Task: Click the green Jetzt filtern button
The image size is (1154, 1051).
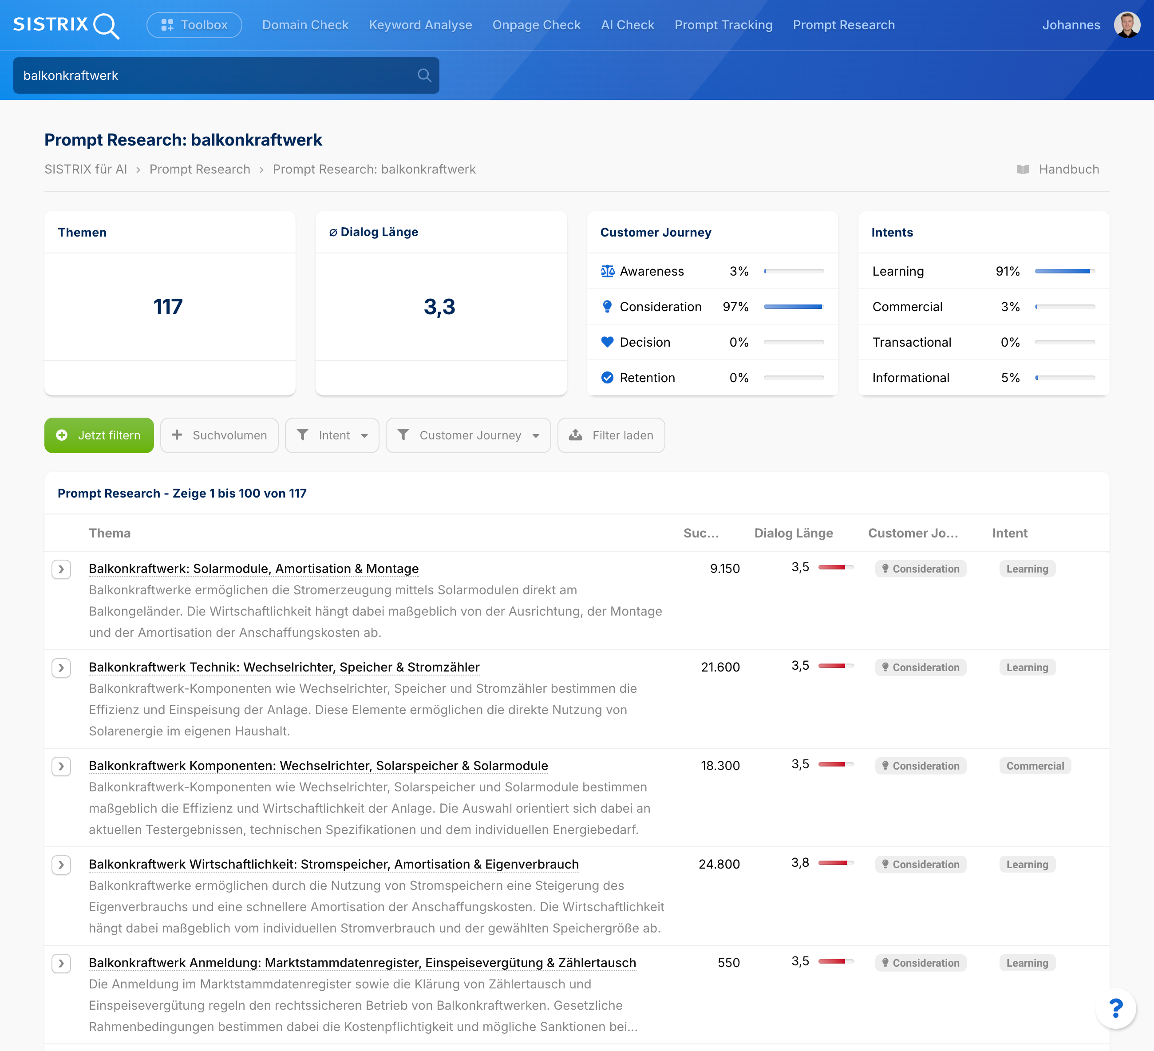Action: (99, 436)
